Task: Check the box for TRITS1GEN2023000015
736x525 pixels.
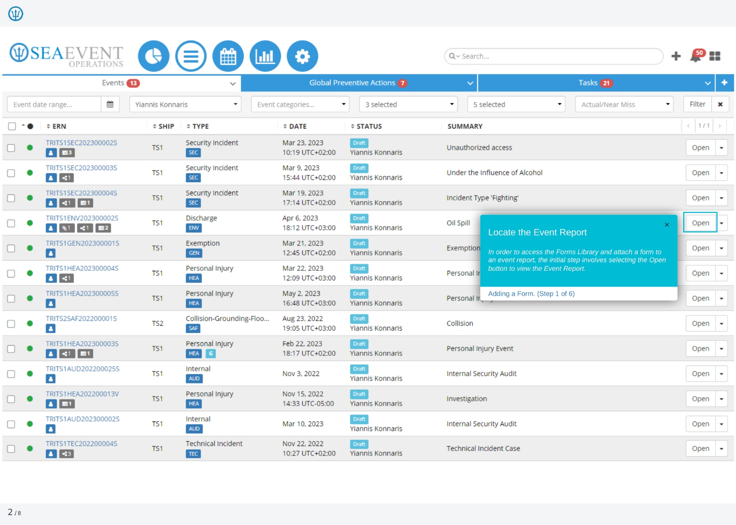Action: 11,248
